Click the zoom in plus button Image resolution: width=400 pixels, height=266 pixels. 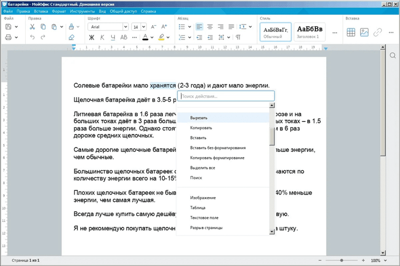tap(363, 260)
